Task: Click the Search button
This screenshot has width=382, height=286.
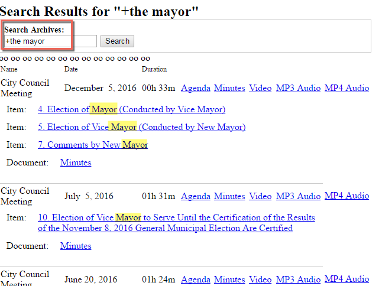Action: coord(117,41)
